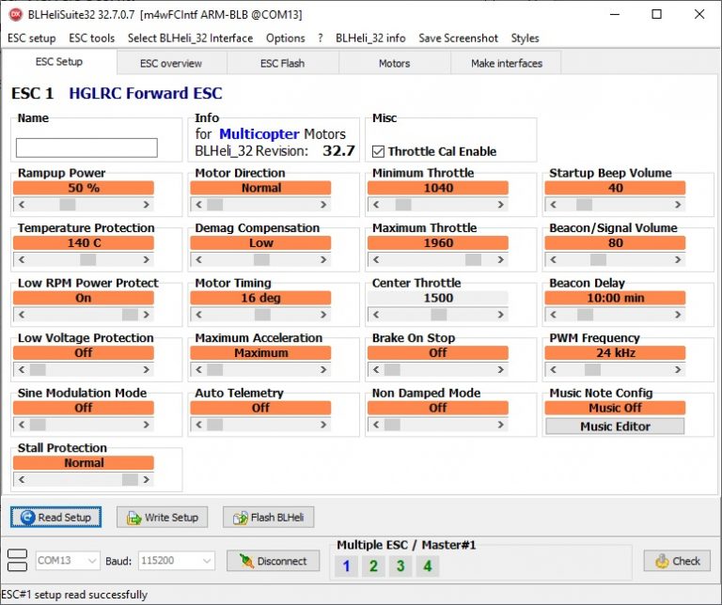This screenshot has width=722, height=605.
Task: Select the ESC Setup tab
Action: [59, 62]
